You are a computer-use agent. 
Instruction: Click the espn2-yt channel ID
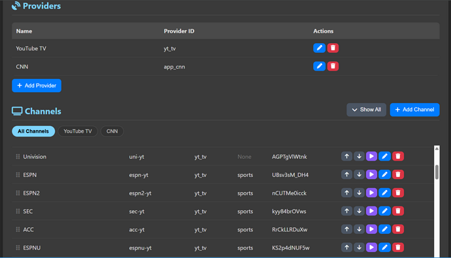[140, 193]
